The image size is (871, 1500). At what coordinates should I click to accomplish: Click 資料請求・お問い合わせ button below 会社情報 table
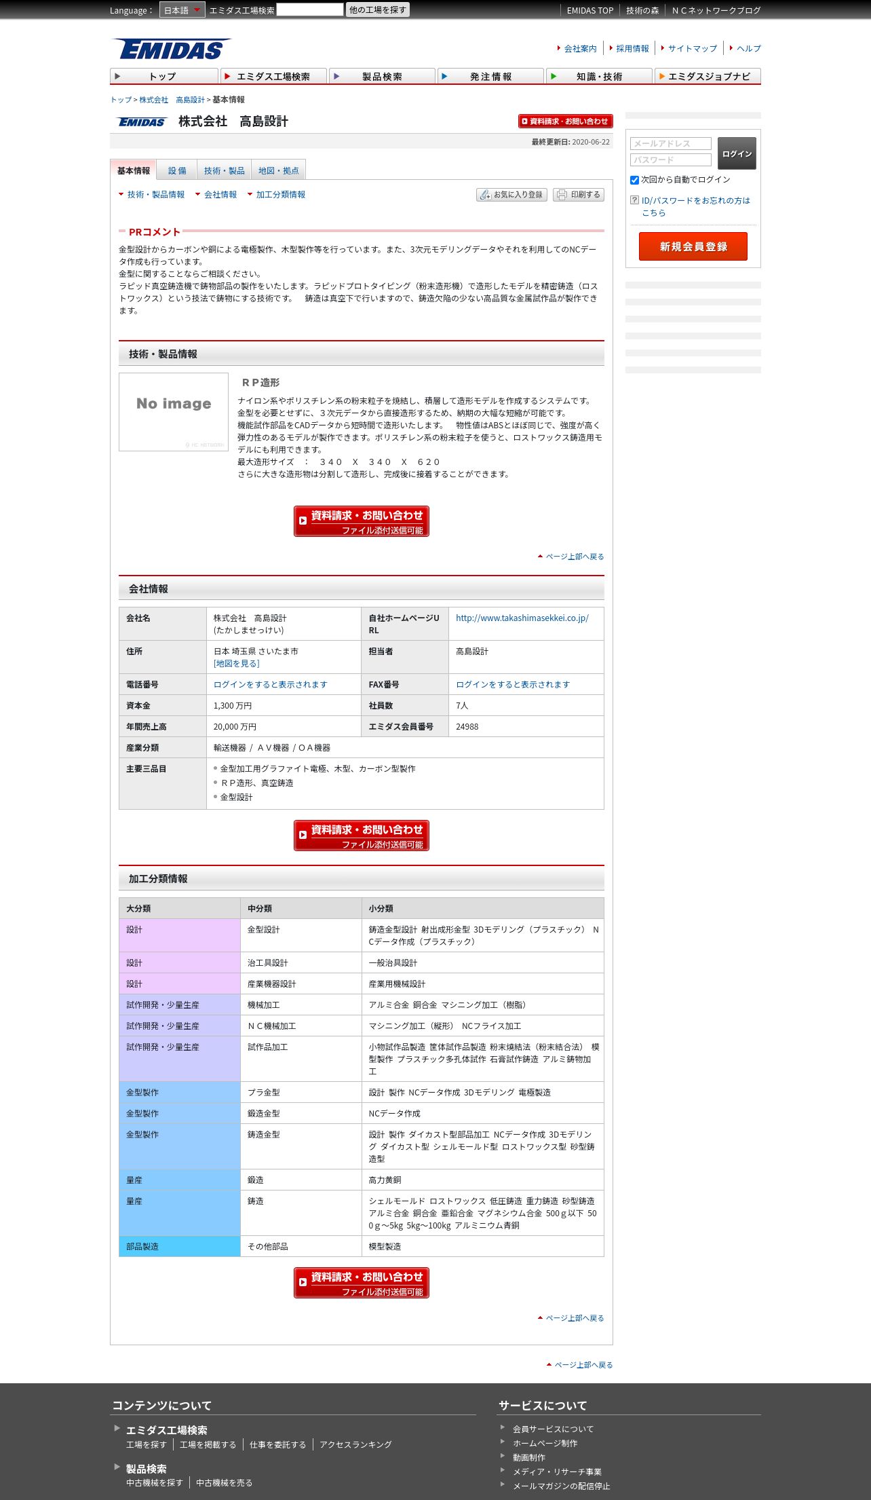click(x=362, y=836)
